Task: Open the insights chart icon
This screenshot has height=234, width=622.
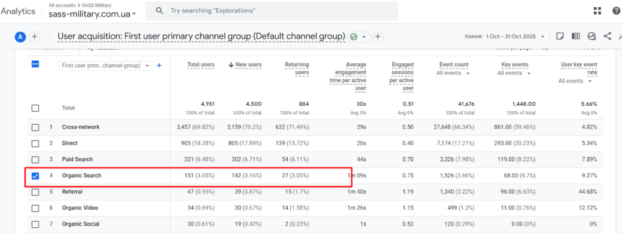Action: pyautogui.click(x=592, y=36)
